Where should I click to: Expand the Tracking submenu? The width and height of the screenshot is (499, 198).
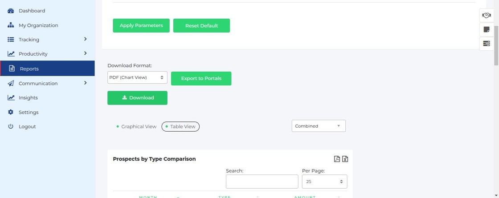[x=85, y=39]
